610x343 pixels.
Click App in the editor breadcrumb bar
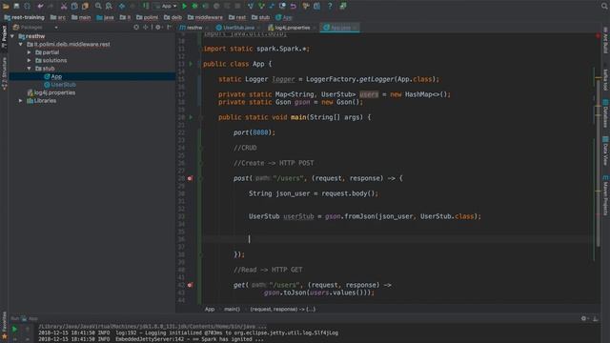tap(210, 309)
